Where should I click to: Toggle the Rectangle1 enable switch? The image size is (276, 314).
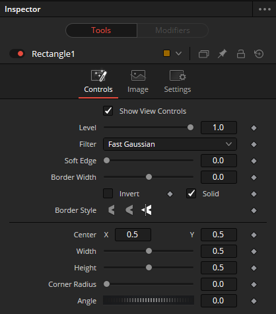(x=17, y=54)
